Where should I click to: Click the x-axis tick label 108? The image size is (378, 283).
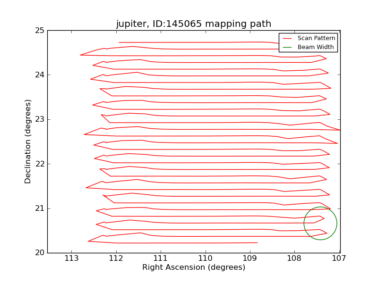294,258
